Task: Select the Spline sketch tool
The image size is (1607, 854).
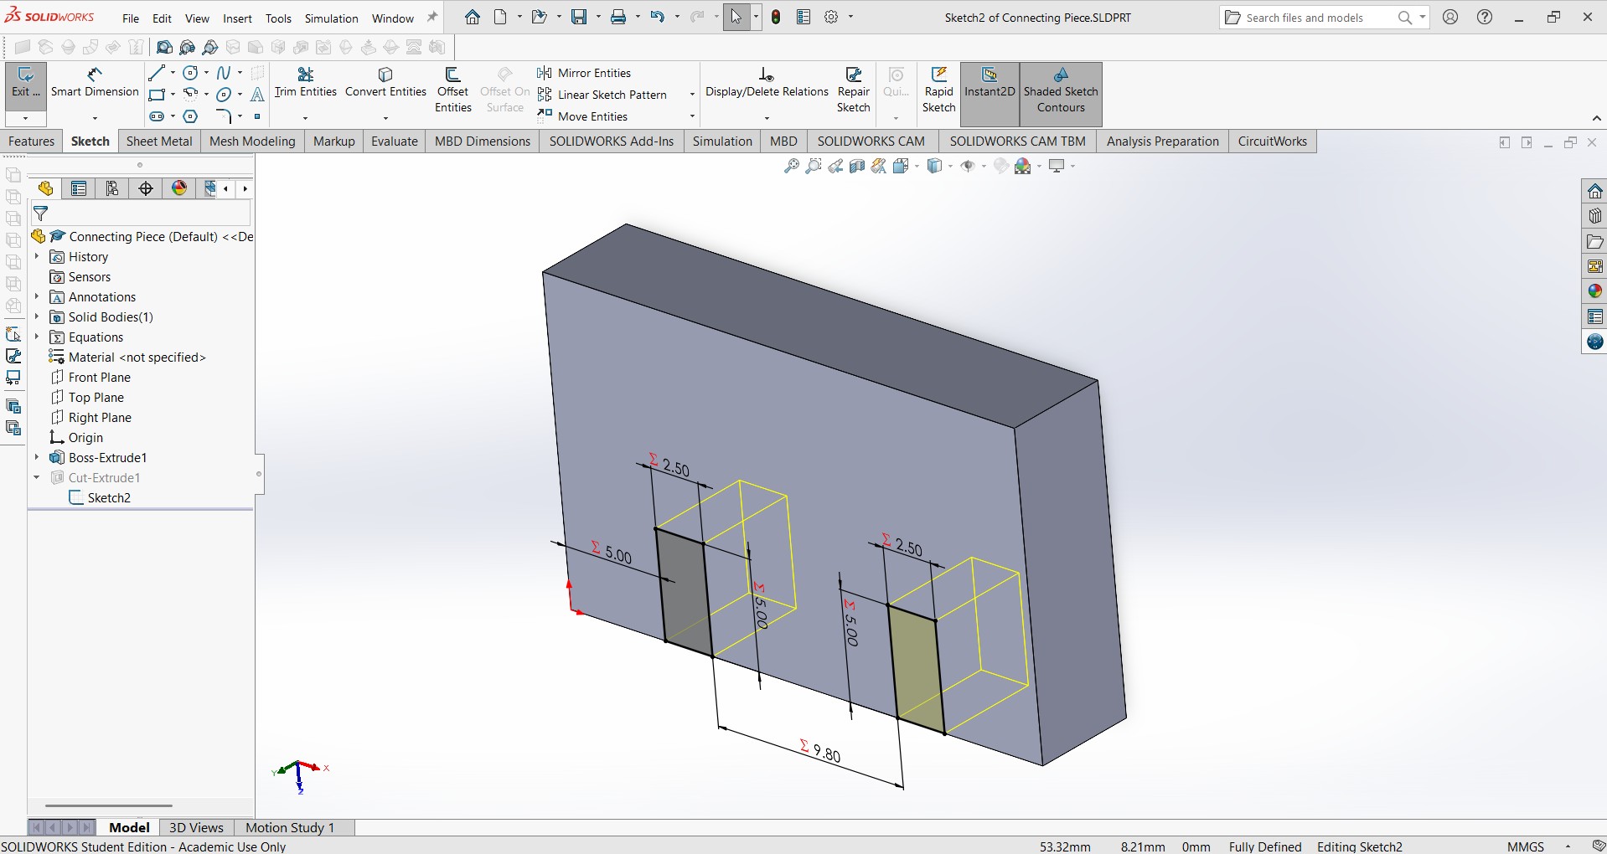Action: coord(224,73)
